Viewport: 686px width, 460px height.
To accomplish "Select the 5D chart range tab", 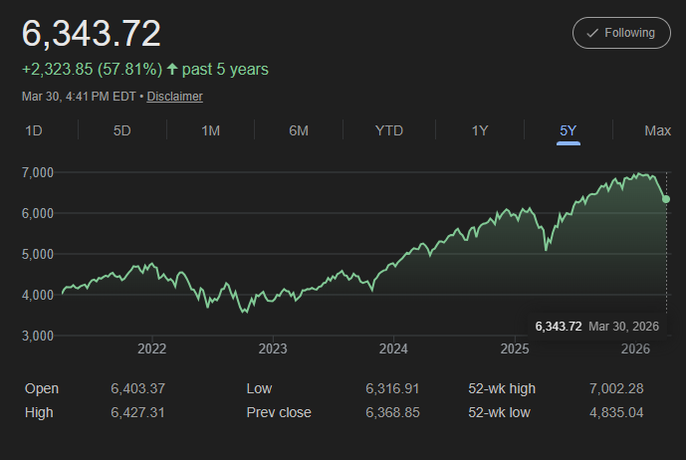I will (x=122, y=131).
